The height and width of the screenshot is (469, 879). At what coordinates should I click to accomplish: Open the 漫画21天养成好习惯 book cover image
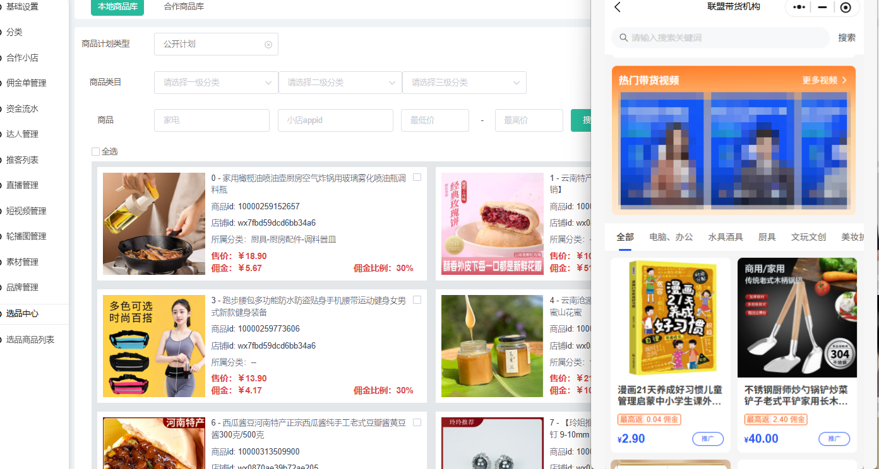click(671, 318)
